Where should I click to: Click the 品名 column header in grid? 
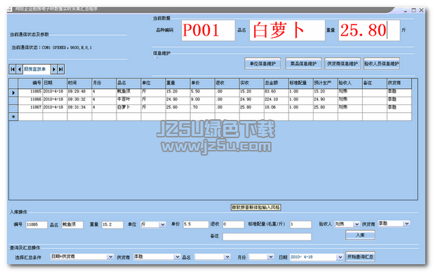[128, 83]
